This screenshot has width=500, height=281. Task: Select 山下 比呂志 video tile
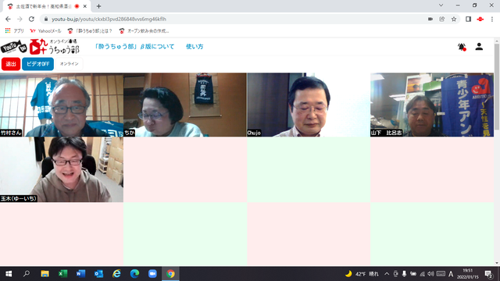point(432,105)
